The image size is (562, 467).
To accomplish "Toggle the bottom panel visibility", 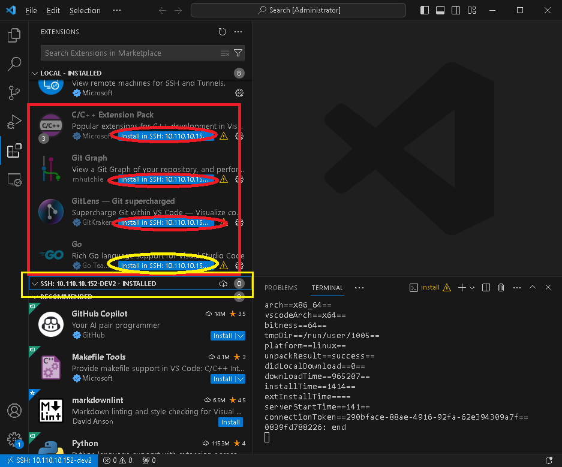I will pyautogui.click(x=441, y=10).
